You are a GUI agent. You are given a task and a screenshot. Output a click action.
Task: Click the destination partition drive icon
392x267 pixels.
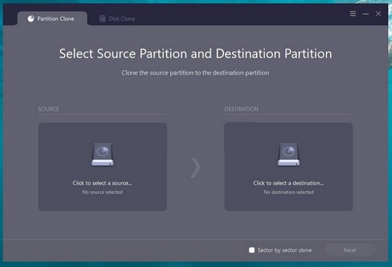click(x=289, y=155)
